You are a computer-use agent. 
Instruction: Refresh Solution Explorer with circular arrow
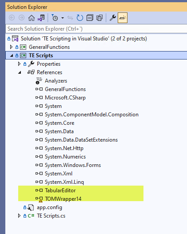click(x=80, y=18)
